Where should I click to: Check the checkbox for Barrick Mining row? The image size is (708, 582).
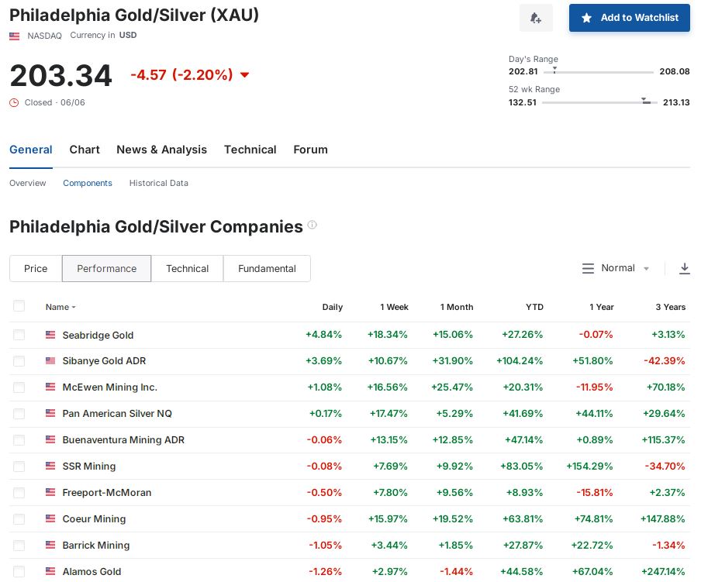(x=19, y=546)
